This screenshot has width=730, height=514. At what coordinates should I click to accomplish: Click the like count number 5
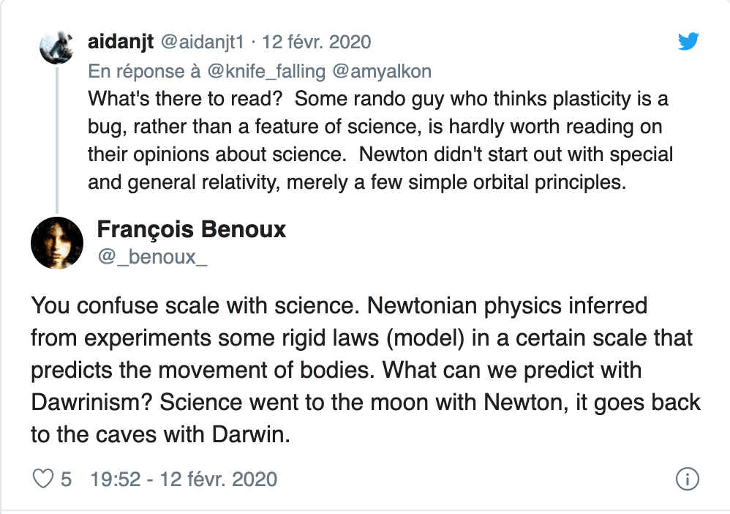click(66, 480)
